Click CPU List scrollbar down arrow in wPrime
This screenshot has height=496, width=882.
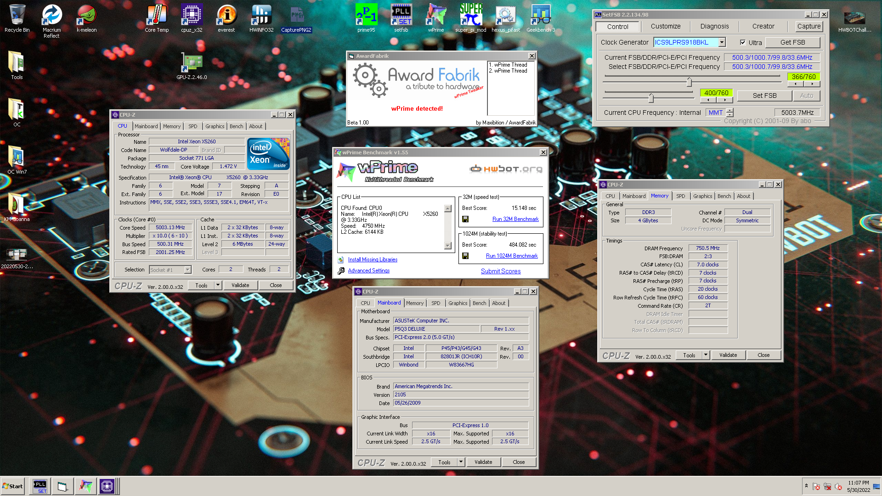tap(448, 246)
